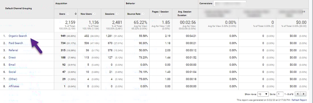
Task: Open the Social channel link
Action: tap(12, 72)
